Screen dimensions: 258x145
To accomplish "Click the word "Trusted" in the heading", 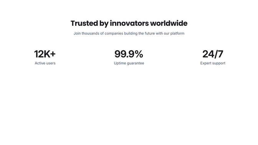I will [x=84, y=23].
